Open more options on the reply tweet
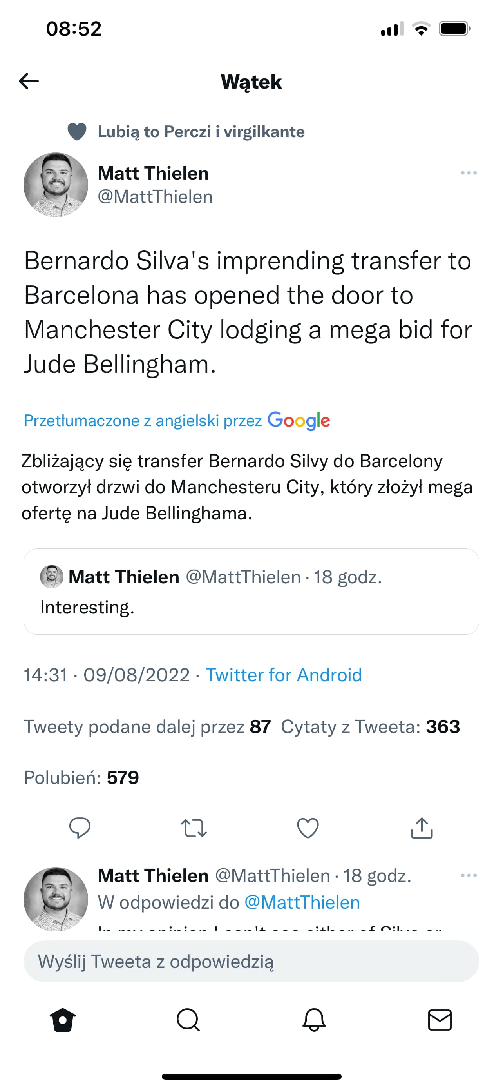 coord(469,875)
